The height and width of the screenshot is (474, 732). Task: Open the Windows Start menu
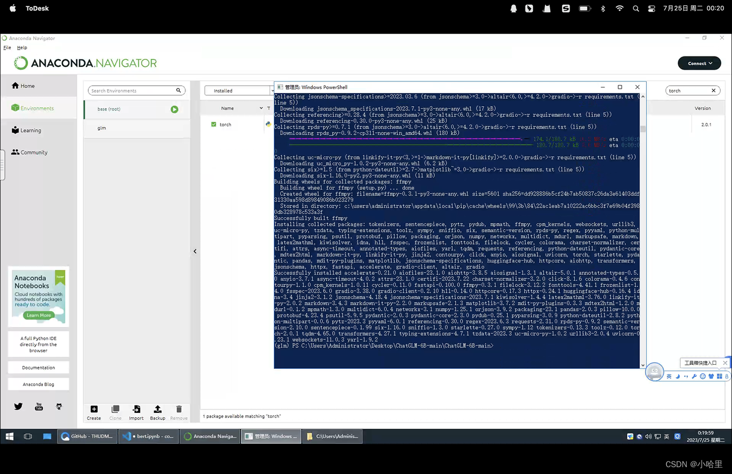coord(9,436)
